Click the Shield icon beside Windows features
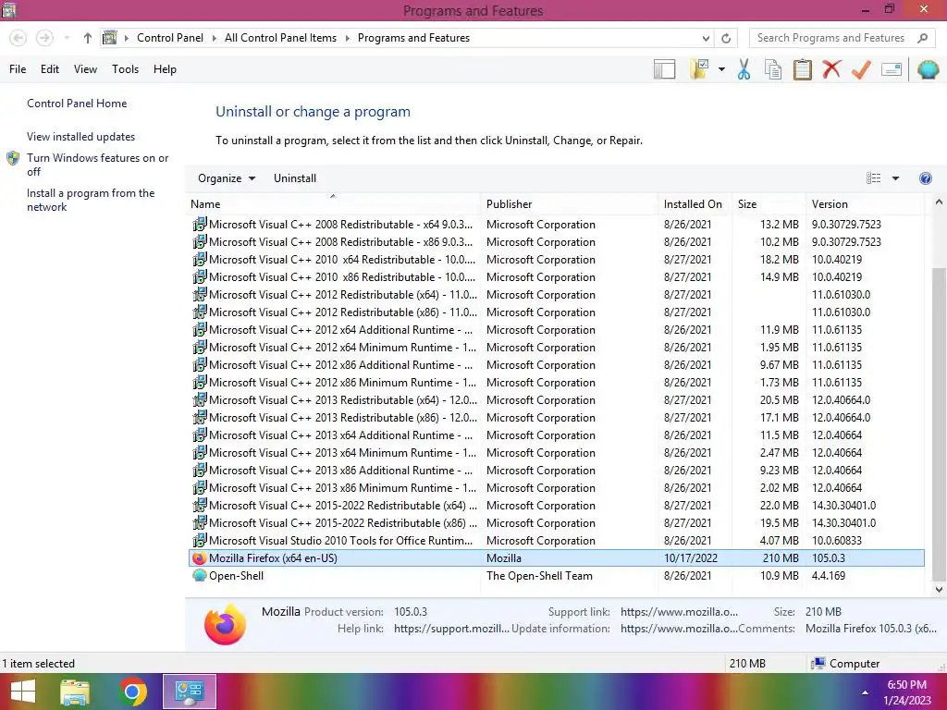Image resolution: width=947 pixels, height=710 pixels. (13, 158)
